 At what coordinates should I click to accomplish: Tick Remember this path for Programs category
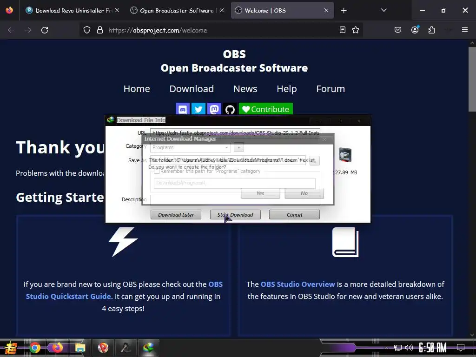pyautogui.click(x=157, y=171)
